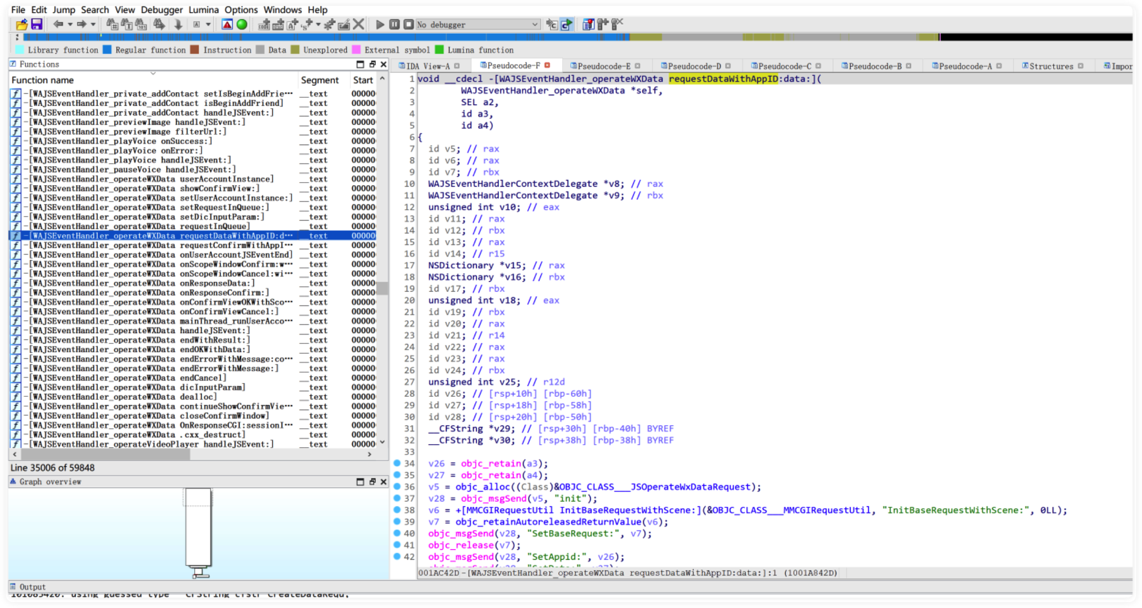1142x608 pixels.
Task: Click the toolbar X delete icon
Action: (359, 24)
